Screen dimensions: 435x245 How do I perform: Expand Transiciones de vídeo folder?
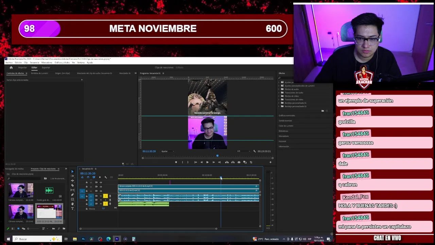[x=279, y=99]
